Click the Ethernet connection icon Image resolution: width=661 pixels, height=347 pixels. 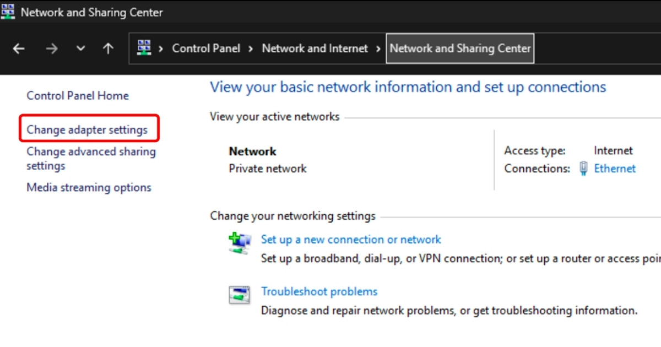pos(583,169)
